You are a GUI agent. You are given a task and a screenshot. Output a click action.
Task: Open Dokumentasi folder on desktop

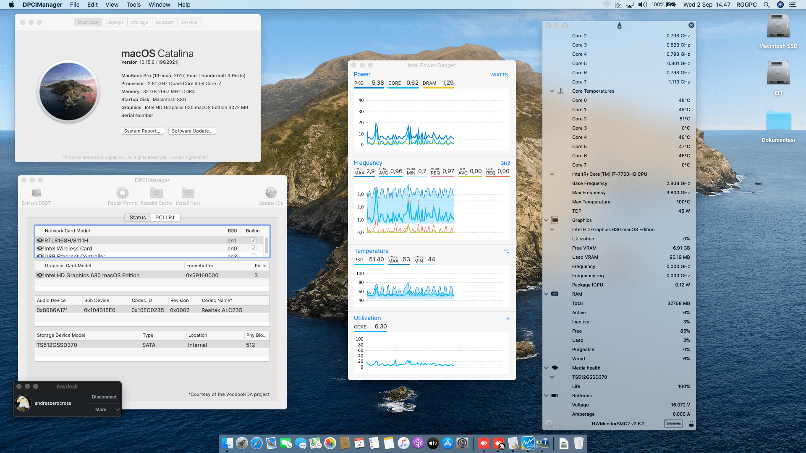tap(778, 121)
